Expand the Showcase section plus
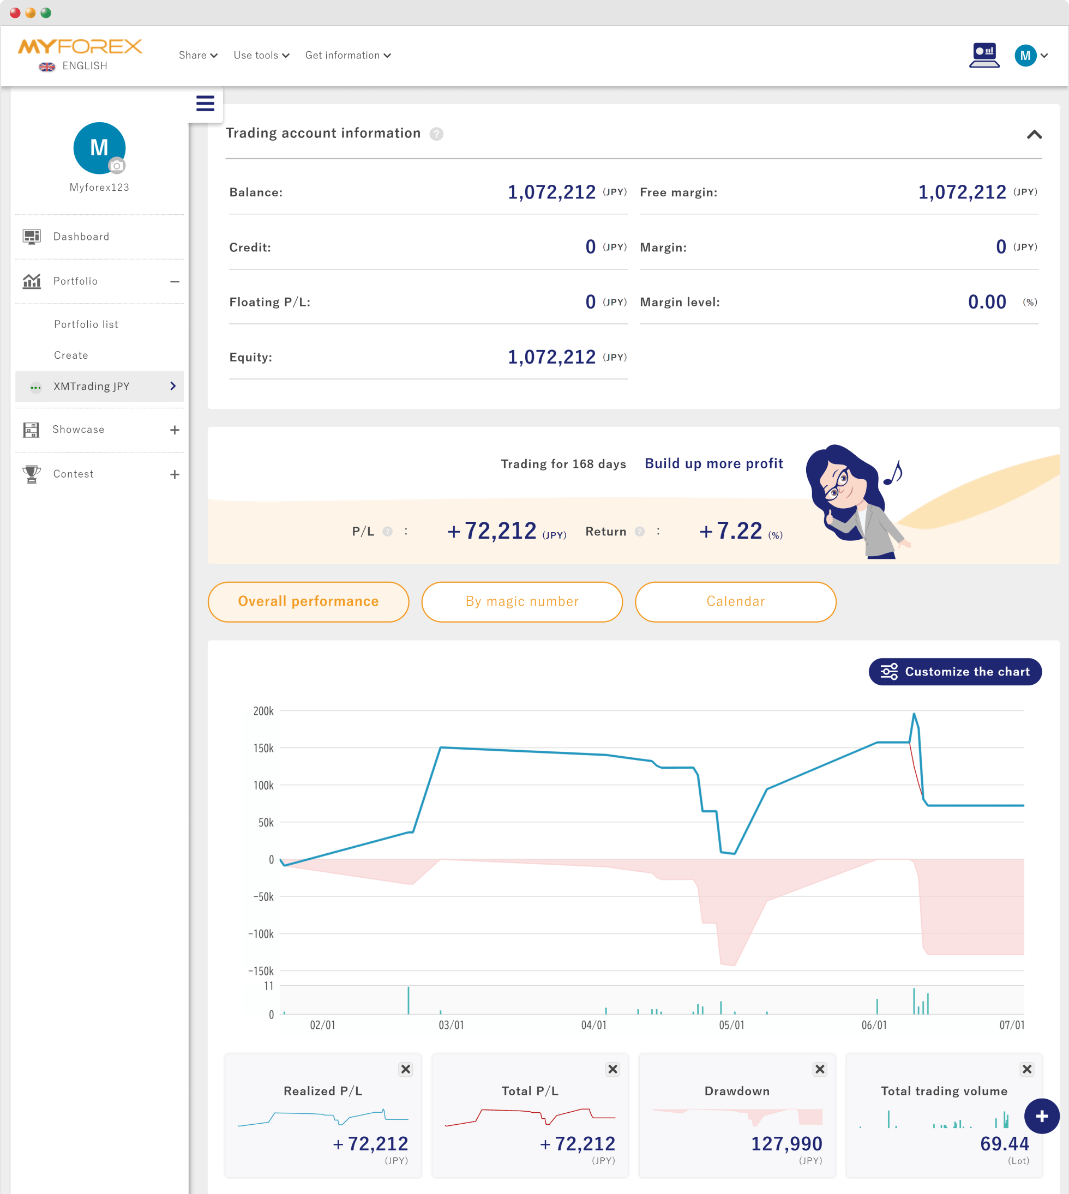Viewport: 1069px width, 1194px height. point(175,430)
